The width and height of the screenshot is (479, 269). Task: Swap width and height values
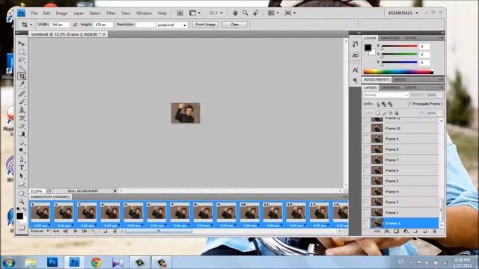(75, 25)
